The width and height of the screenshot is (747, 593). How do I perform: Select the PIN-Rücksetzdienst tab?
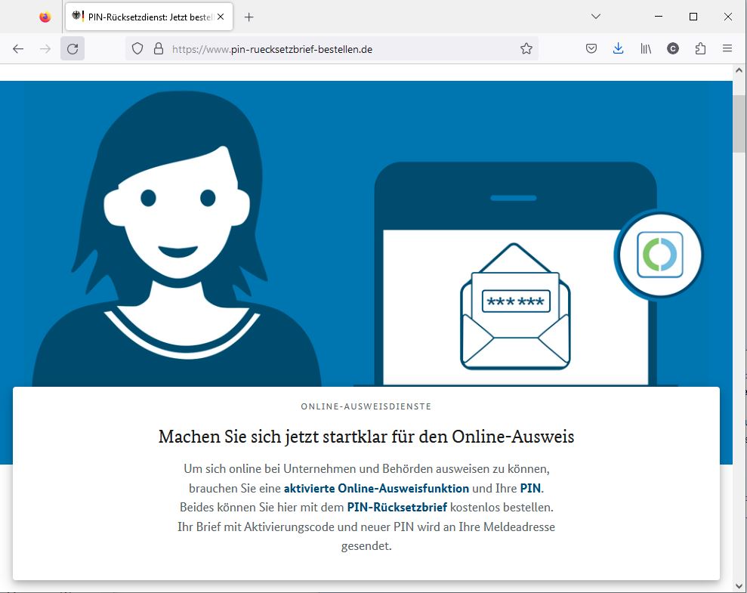[149, 17]
